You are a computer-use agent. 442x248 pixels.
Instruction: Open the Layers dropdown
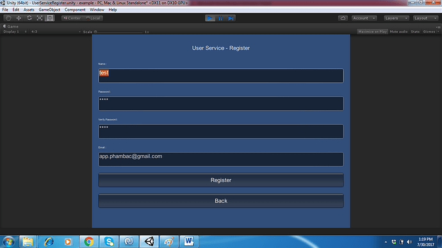pos(397,18)
